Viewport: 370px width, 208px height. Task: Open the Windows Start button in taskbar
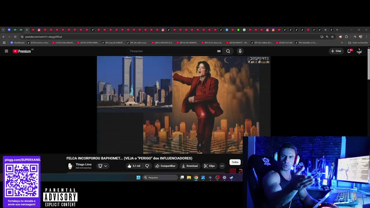[x=138, y=178]
